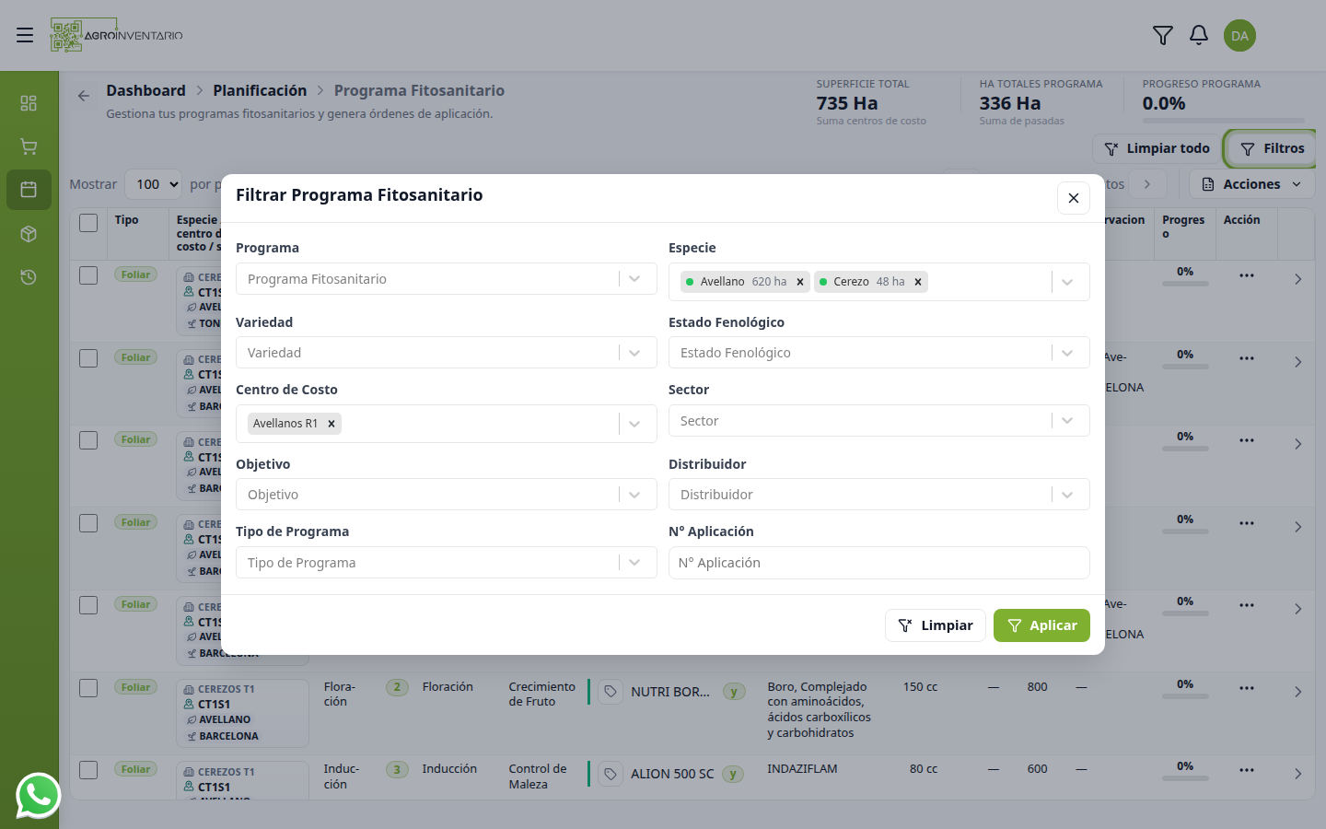Viewport: 1326px width, 829px height.
Task: Open the dashboard grid sidebar icon
Action: pyautogui.click(x=29, y=103)
